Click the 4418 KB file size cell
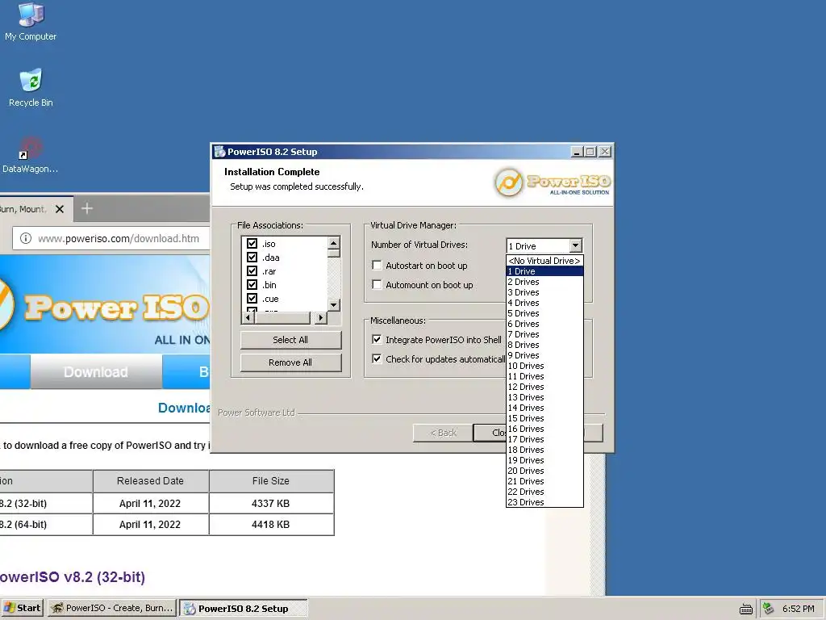The height and width of the screenshot is (620, 826). (271, 525)
